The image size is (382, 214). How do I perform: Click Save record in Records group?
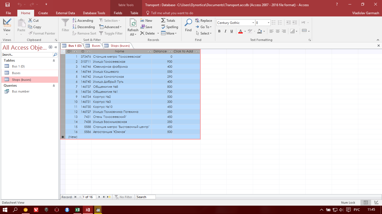click(x=146, y=27)
